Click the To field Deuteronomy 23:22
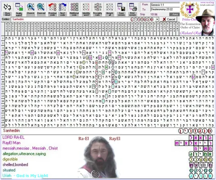 tap(165, 9)
